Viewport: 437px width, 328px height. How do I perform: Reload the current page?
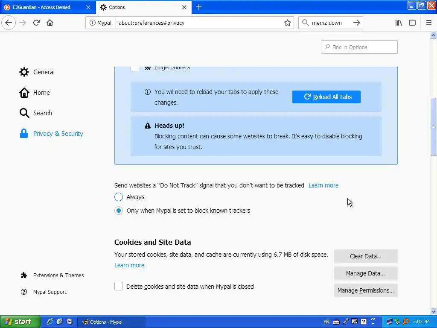tap(36, 23)
